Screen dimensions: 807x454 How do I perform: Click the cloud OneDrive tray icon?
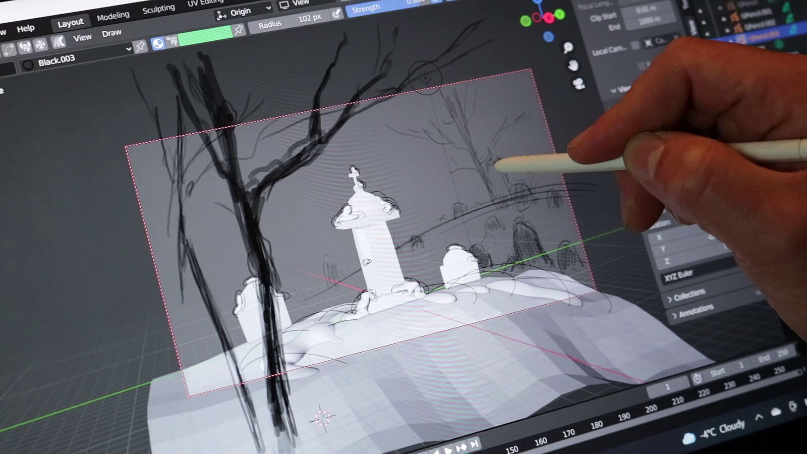coord(776,412)
